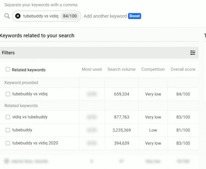Click 83/100 score for tubebuddy vs vidiq 2020
The width and height of the screenshot is (206, 169).
point(183,143)
